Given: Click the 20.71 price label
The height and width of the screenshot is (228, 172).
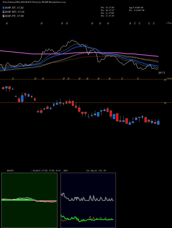Looking at the screenshot, I should click(x=161, y=73).
